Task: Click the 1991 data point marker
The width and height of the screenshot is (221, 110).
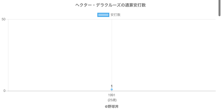Action: click(112, 89)
